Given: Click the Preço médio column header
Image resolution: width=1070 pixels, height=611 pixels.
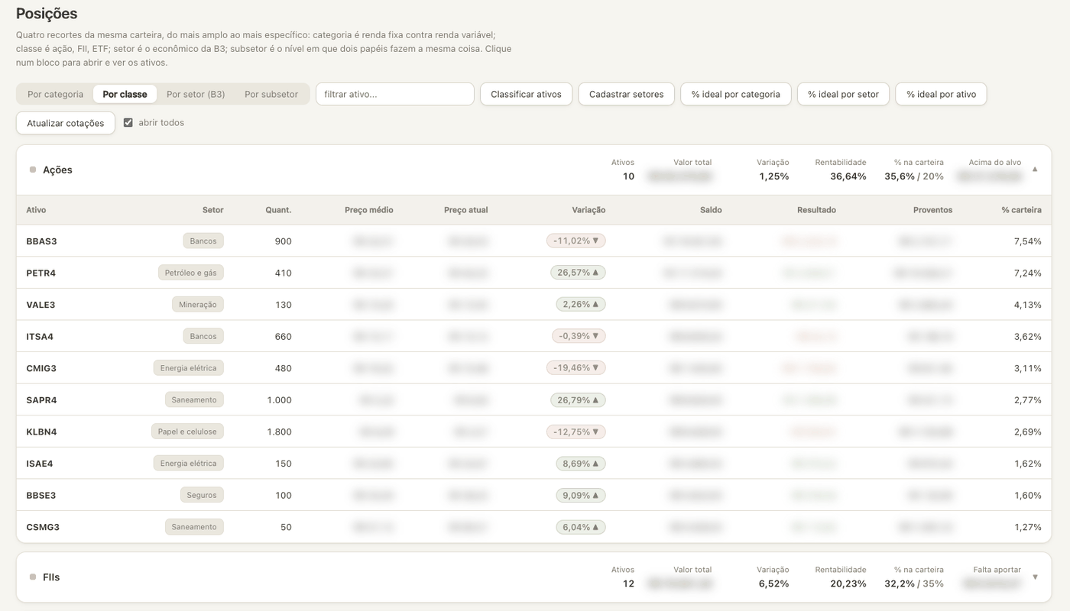Looking at the screenshot, I should coord(369,210).
